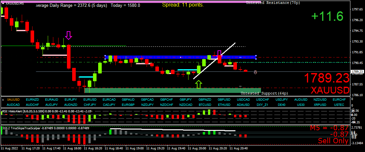365x152 pixels.
Task: Click USTEC in the symbol switcher
Action: point(339,105)
